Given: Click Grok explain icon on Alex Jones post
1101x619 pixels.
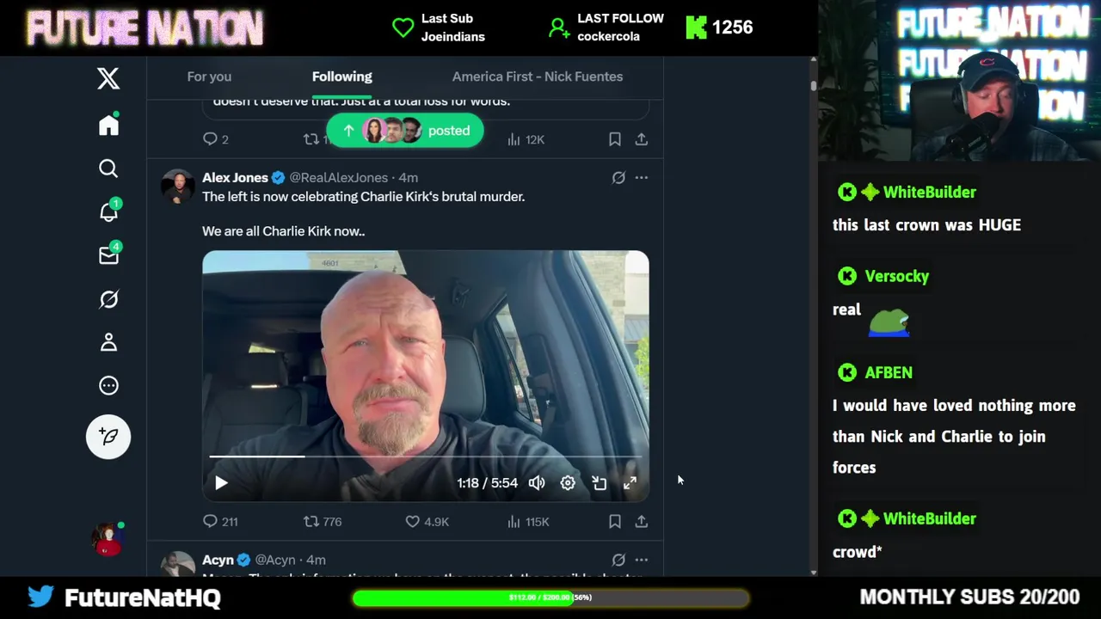Looking at the screenshot, I should (618, 177).
